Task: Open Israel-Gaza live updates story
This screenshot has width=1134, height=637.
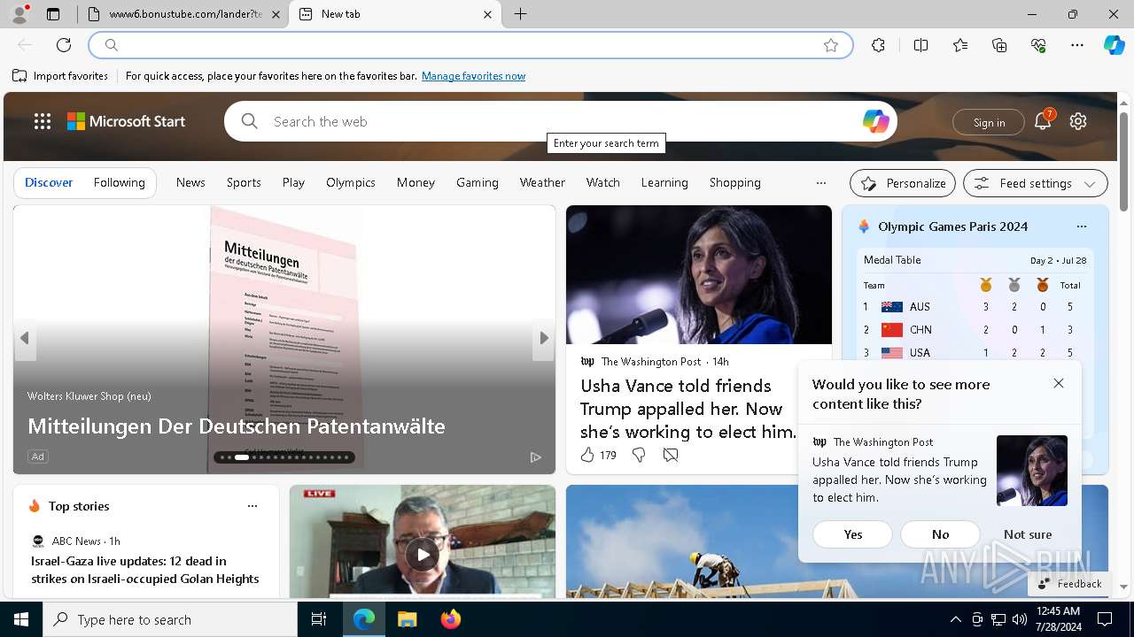Action: pyautogui.click(x=145, y=570)
